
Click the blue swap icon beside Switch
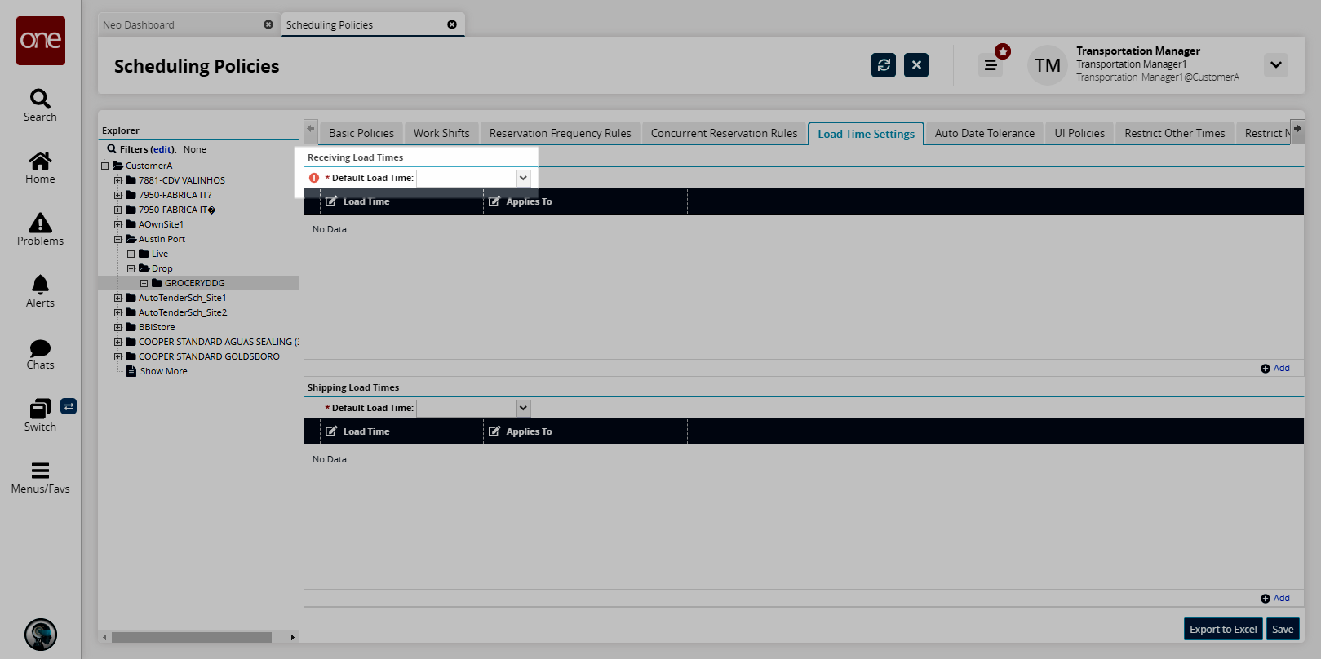point(69,406)
